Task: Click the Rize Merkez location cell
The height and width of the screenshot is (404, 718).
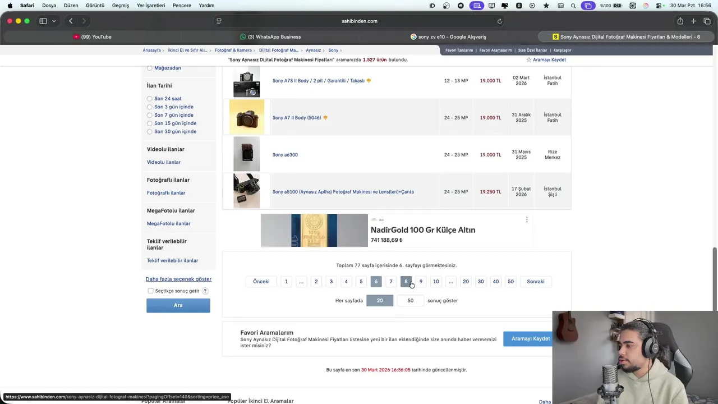Action: tap(553, 155)
